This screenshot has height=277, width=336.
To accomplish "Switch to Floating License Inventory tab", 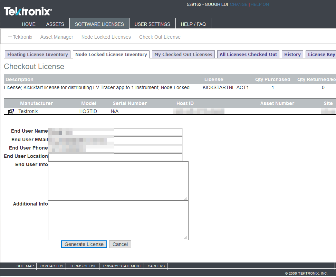I will (38, 54).
